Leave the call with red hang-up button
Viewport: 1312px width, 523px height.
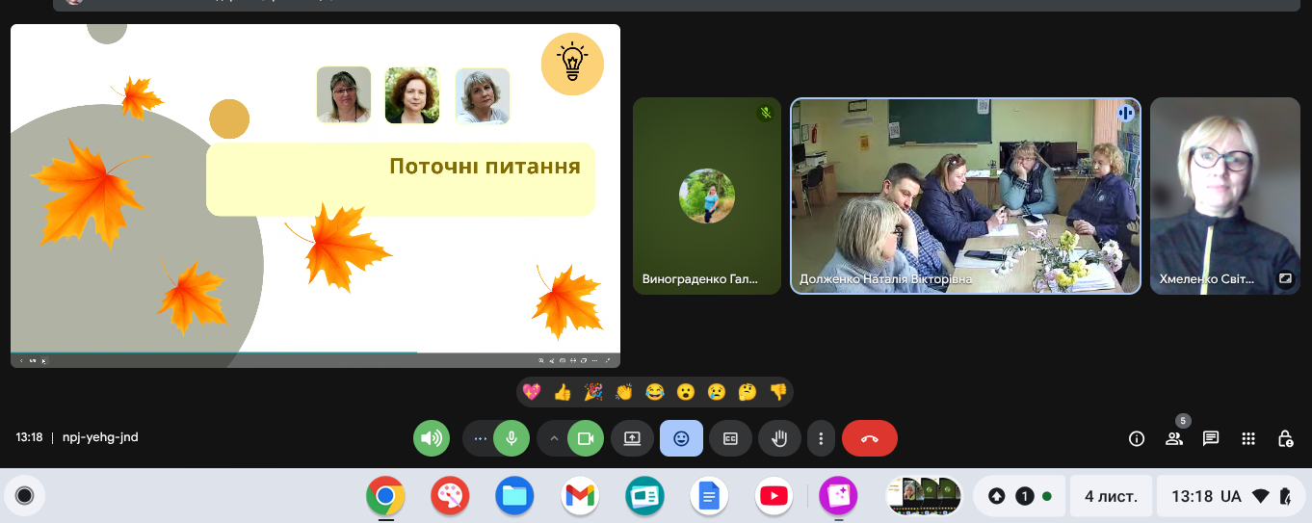point(869,438)
